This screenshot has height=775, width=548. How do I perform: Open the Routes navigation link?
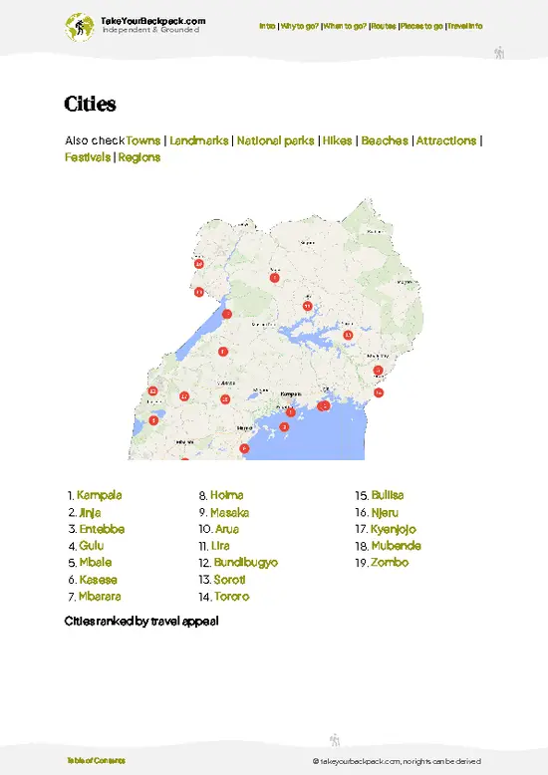click(384, 26)
